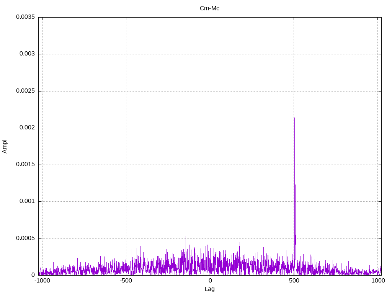The width and height of the screenshot is (392, 294).
Task: Click the Cm-Mc plot title
Action: (209, 8)
